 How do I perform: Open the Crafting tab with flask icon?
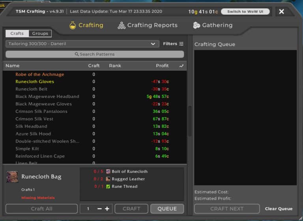86,25
